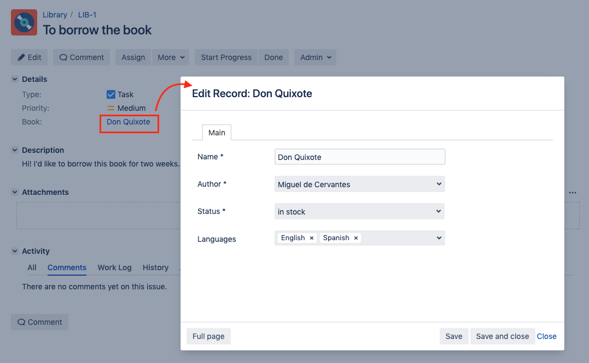Switch to the Work Log tab
This screenshot has height=363, width=589.
click(114, 267)
